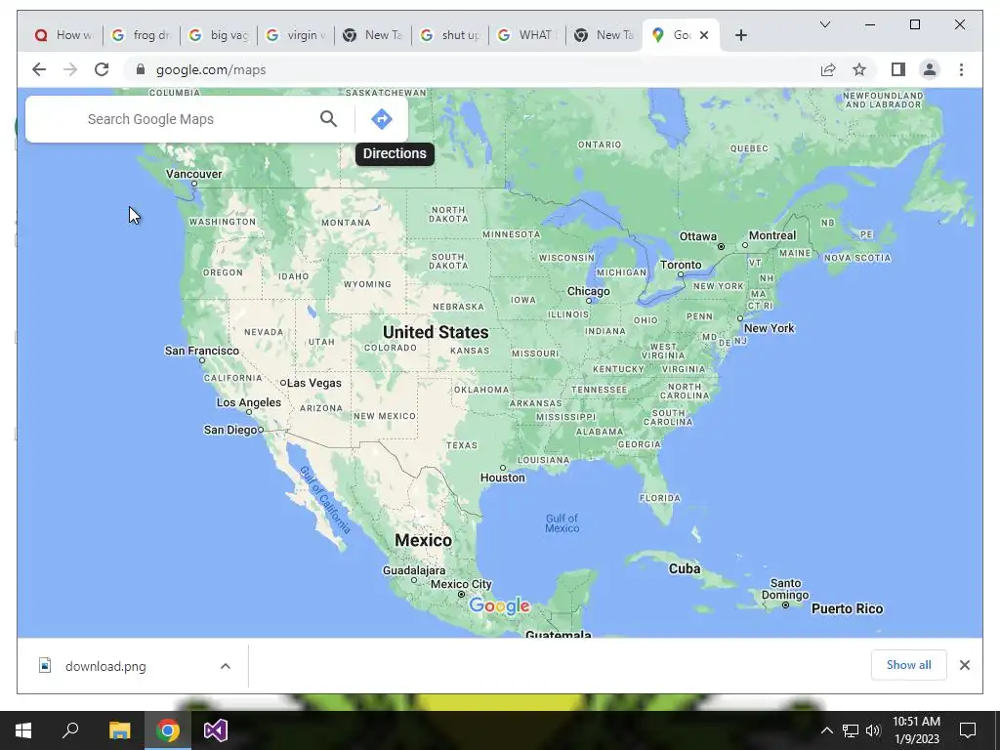
Task: Click the Los Angeles map label
Action: coord(249,402)
